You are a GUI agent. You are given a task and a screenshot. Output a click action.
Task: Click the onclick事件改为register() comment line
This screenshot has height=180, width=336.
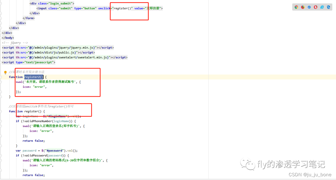[x=41, y=106]
